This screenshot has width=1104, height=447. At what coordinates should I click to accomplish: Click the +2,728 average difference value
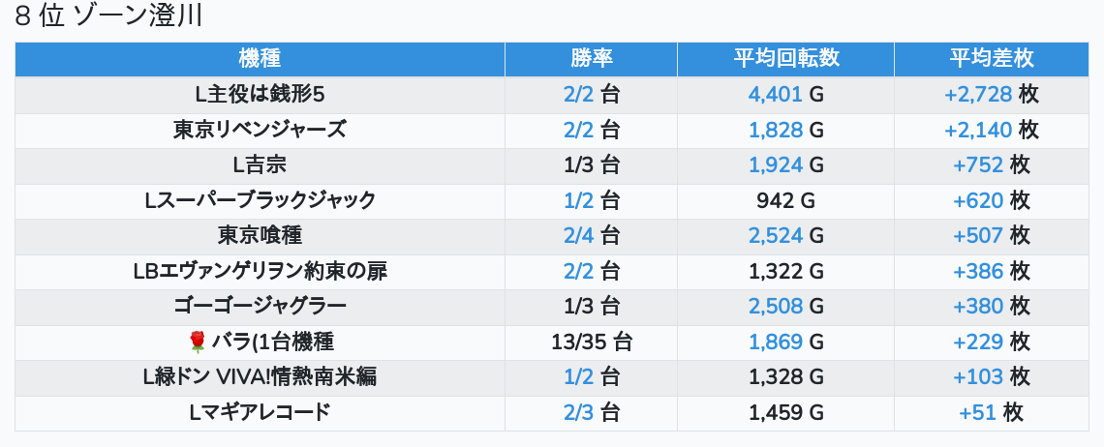point(978,95)
